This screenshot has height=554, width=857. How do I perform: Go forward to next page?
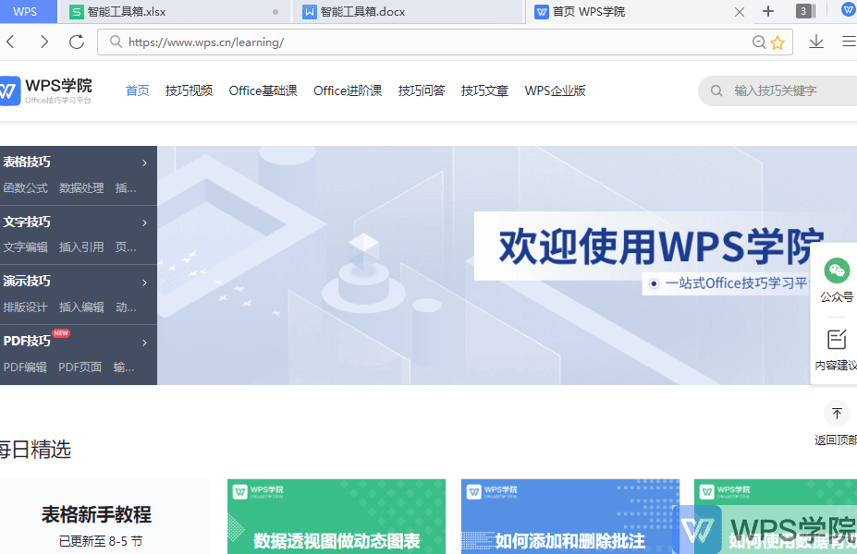44,42
